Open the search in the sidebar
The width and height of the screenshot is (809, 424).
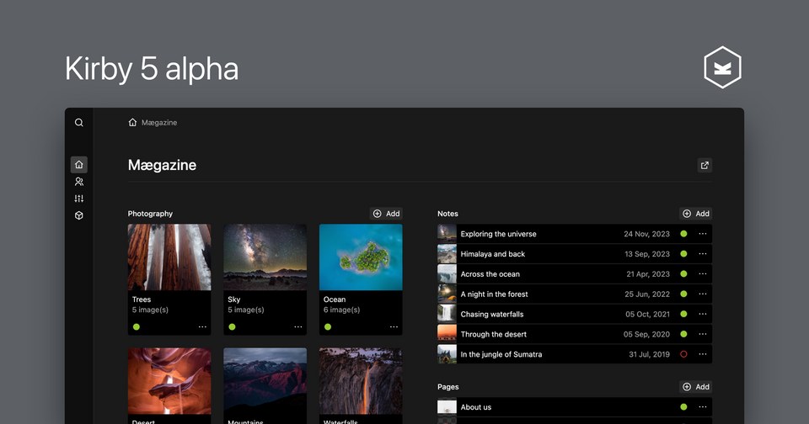[78, 123]
